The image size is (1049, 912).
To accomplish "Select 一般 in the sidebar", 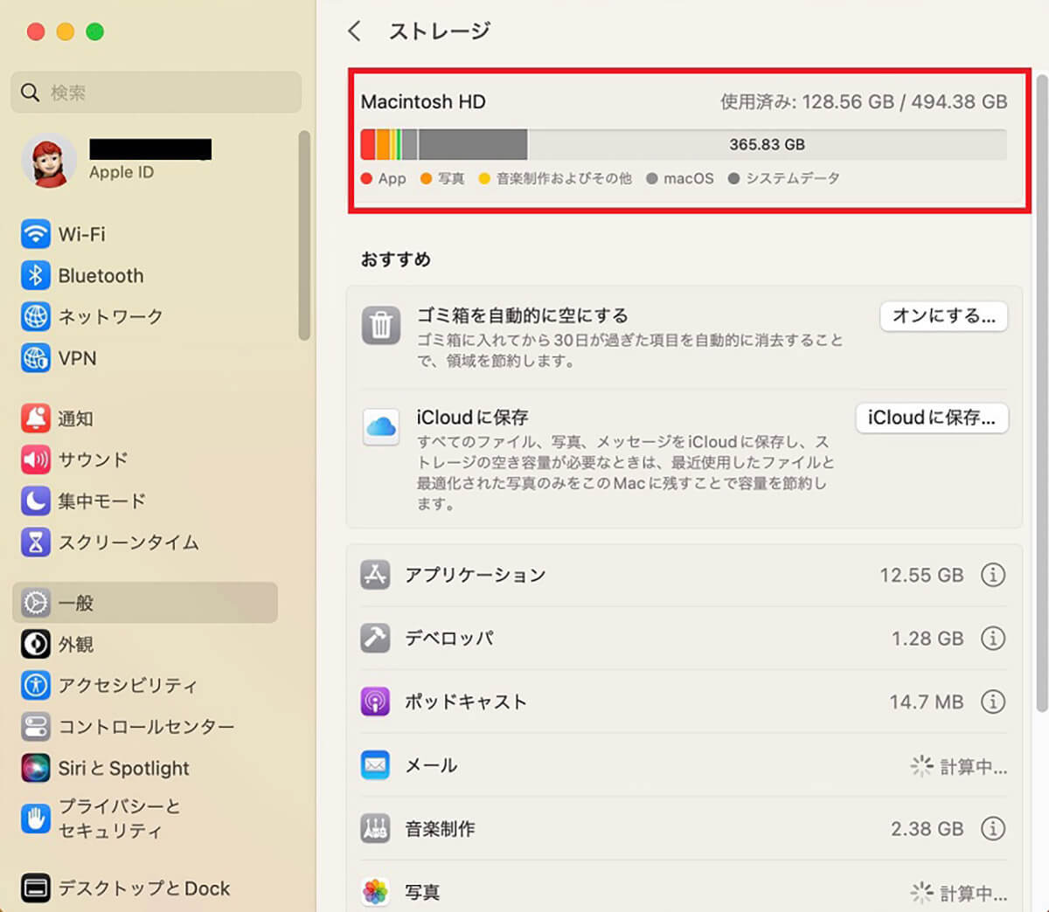I will [145, 603].
